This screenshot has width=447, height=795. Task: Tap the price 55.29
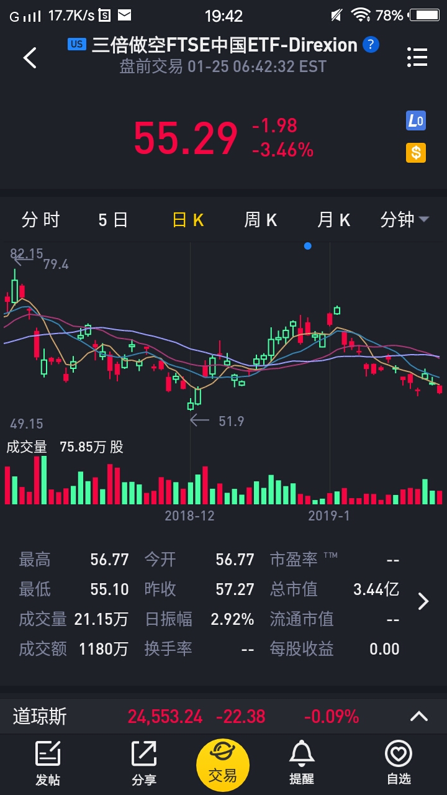click(186, 138)
